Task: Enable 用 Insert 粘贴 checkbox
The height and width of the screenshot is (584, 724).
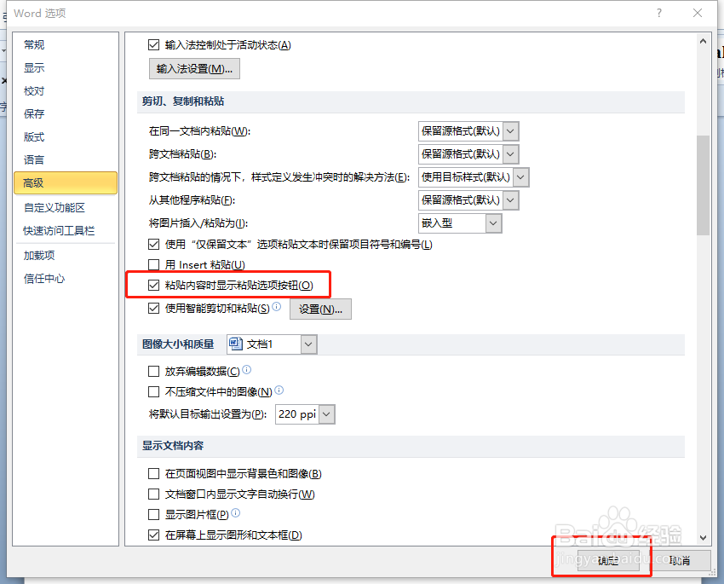Action: (154, 265)
